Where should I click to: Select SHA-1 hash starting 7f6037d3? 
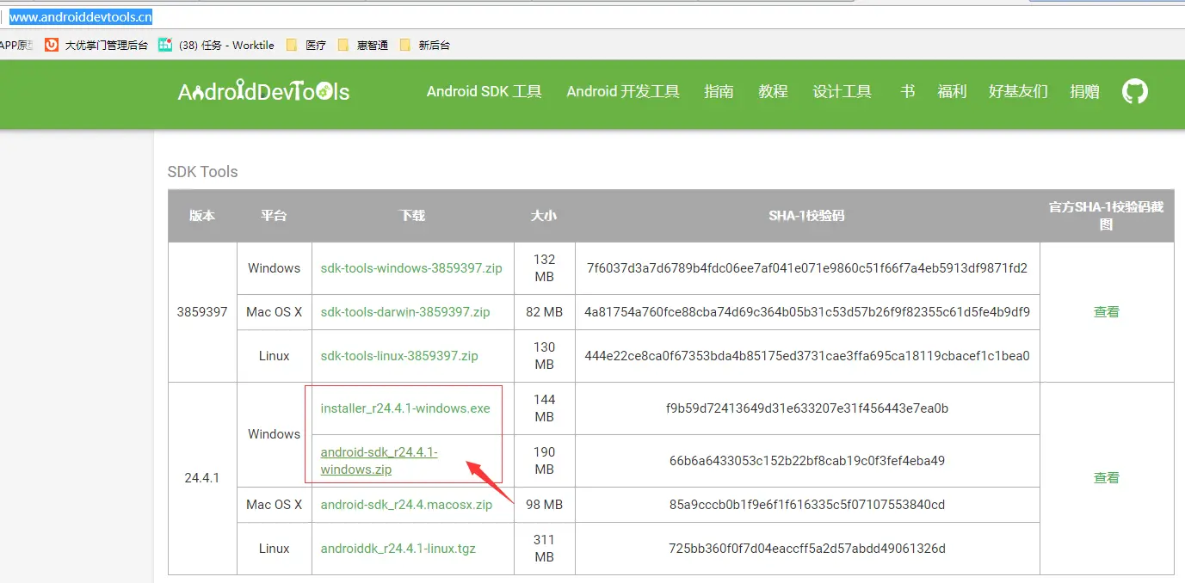(x=807, y=268)
